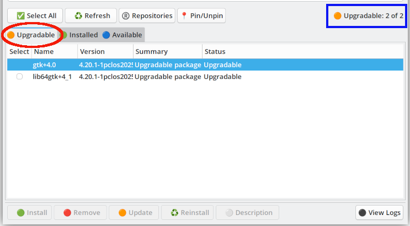Sort packages by the Name column header

(44, 52)
